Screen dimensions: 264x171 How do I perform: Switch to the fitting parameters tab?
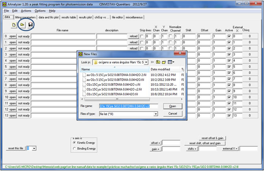pyautogui.click(x=25, y=17)
